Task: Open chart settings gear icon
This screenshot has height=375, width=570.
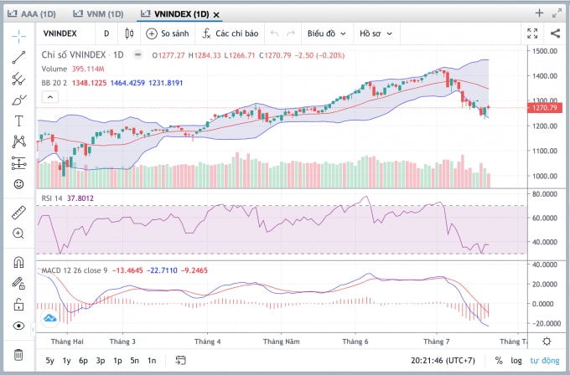Action: coord(547,342)
